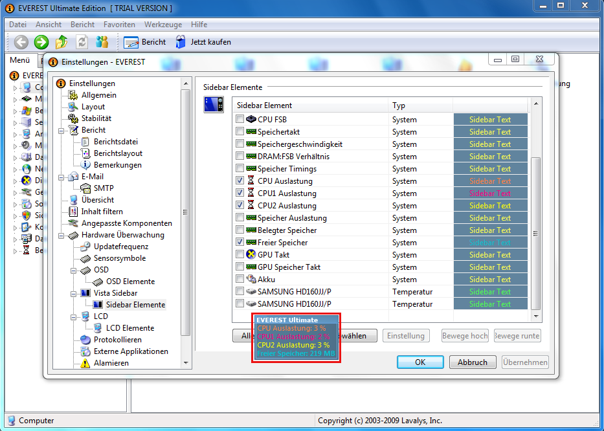Screen dimensions: 604x431
Task: Collapse the Bericht node in settings tree
Action: click(62, 130)
